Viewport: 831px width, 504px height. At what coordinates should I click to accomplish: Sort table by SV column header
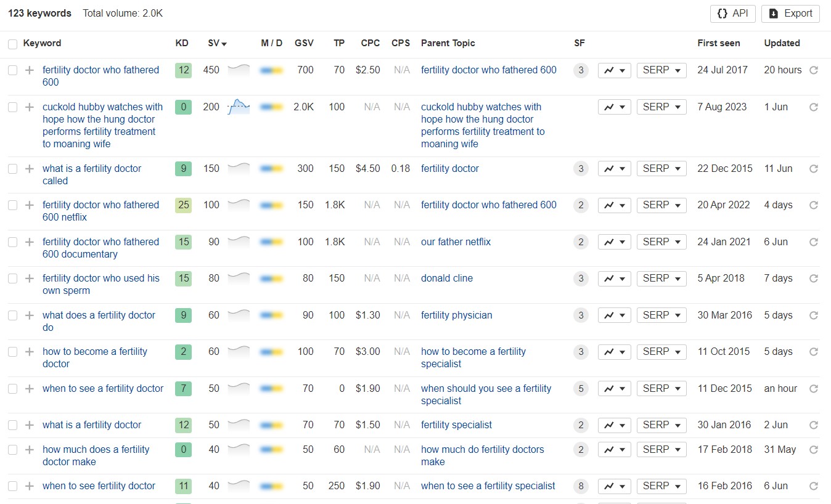(x=217, y=43)
